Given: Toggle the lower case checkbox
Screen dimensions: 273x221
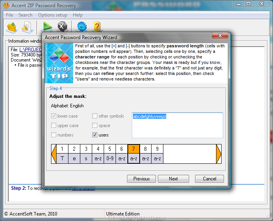Looking at the screenshot, I should (54, 116).
